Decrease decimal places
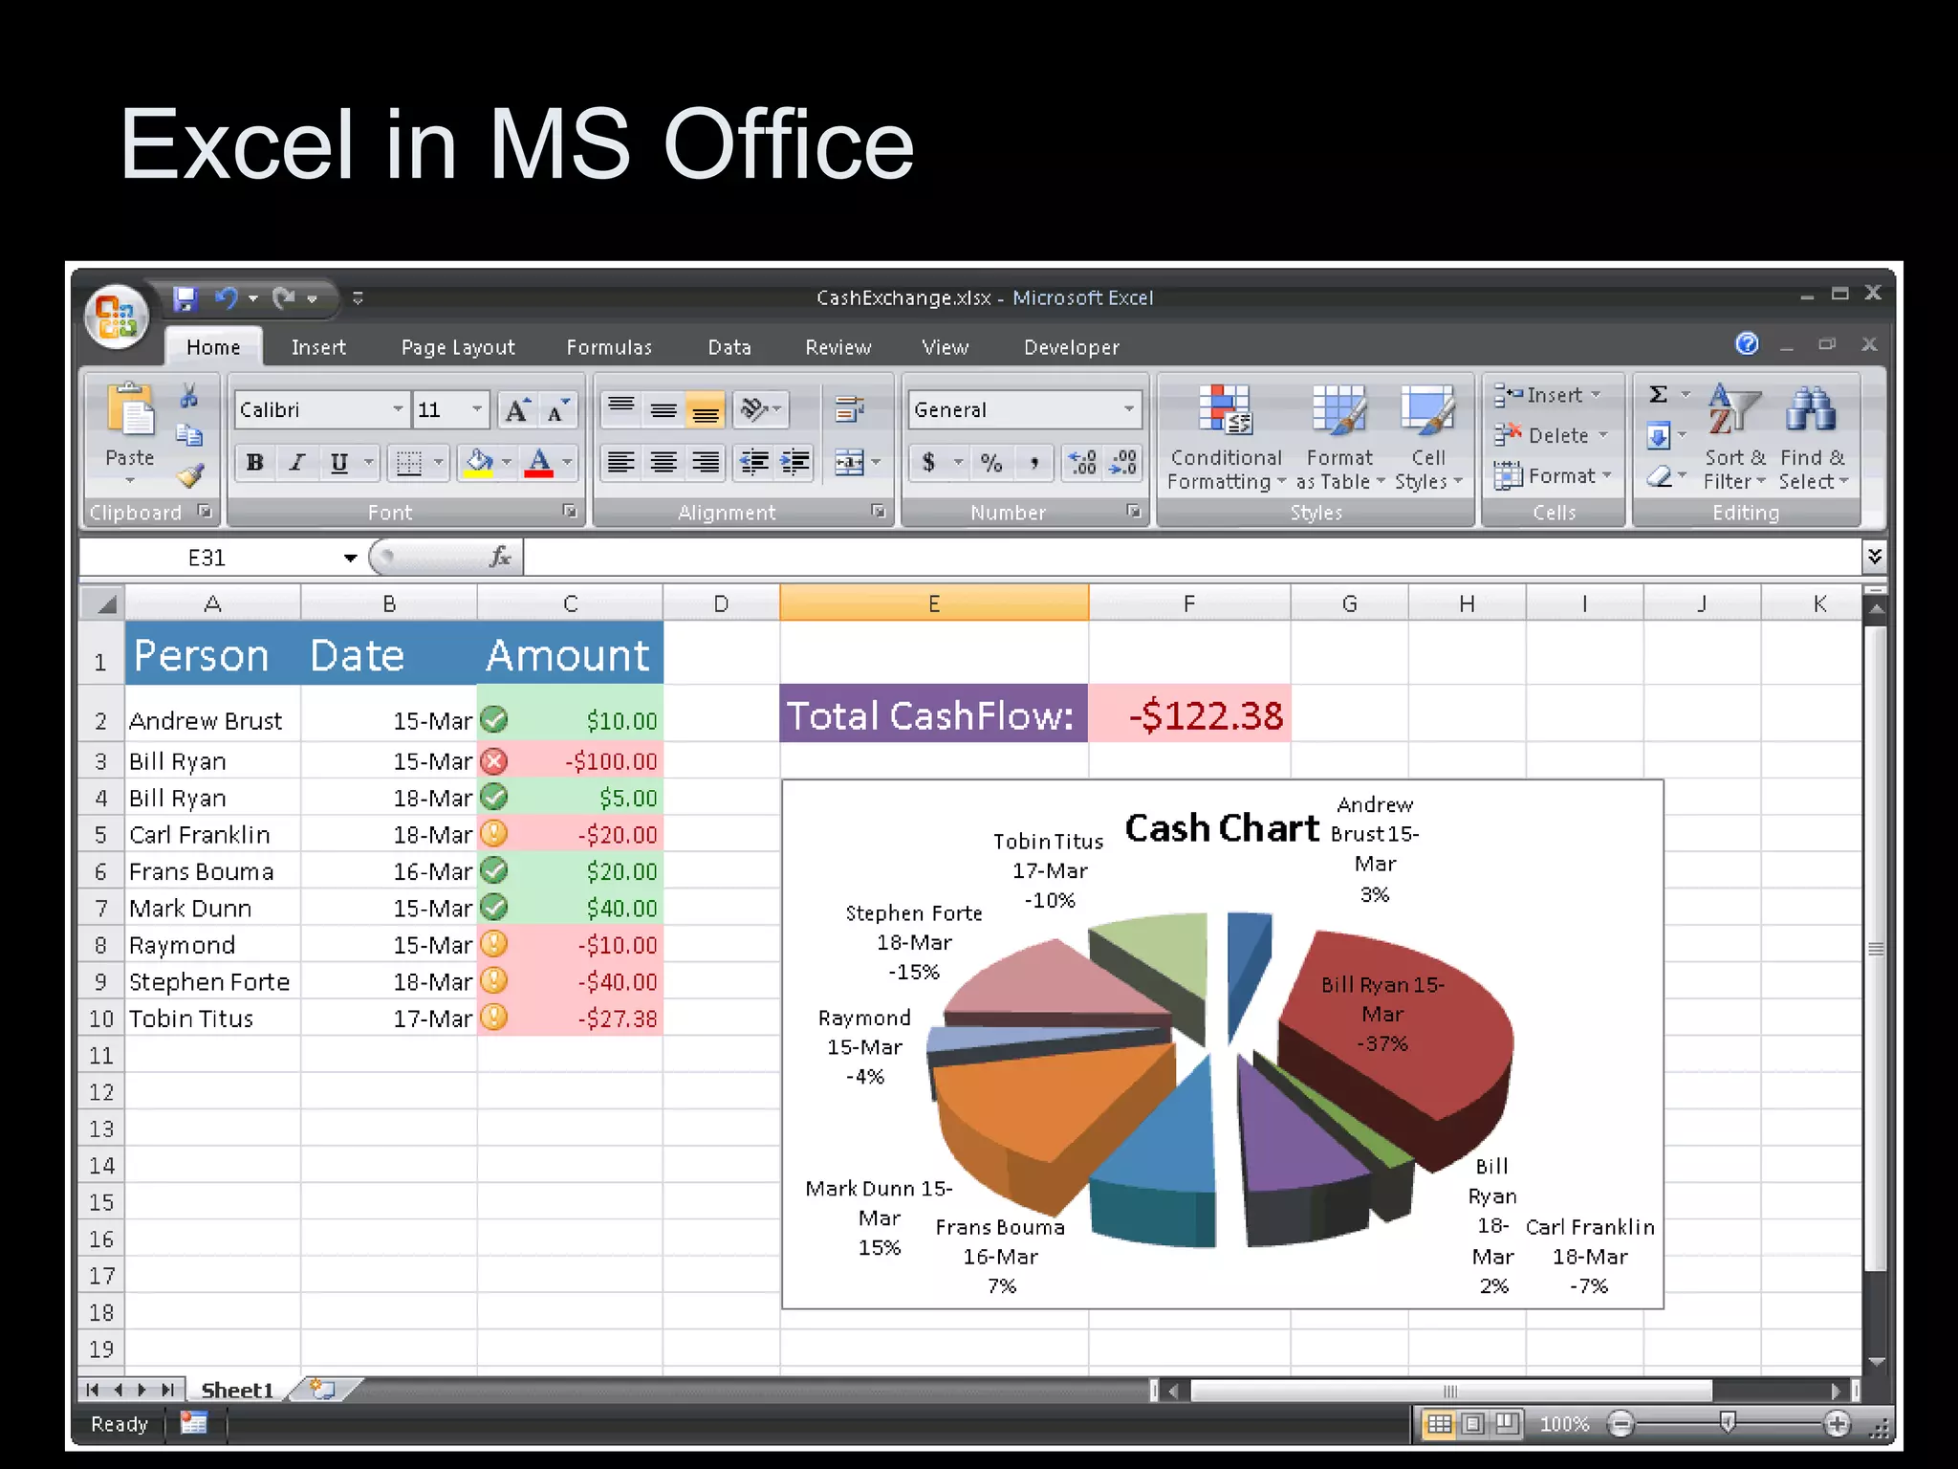This screenshot has width=1958, height=1469. (1123, 464)
